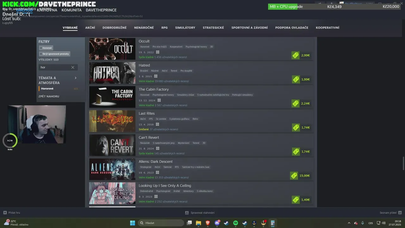
Task: Click the plus icon next to Přidat hru
Action: point(5,212)
